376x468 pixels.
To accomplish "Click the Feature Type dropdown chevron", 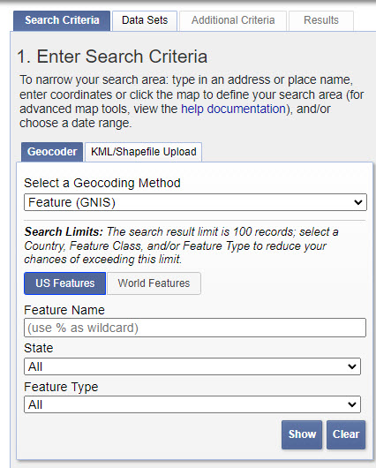I will point(352,404).
